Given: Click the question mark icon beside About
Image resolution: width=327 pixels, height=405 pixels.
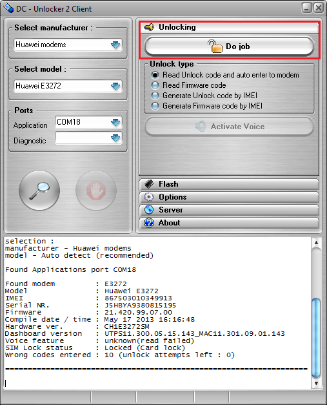Looking at the screenshot, I should pos(149,223).
